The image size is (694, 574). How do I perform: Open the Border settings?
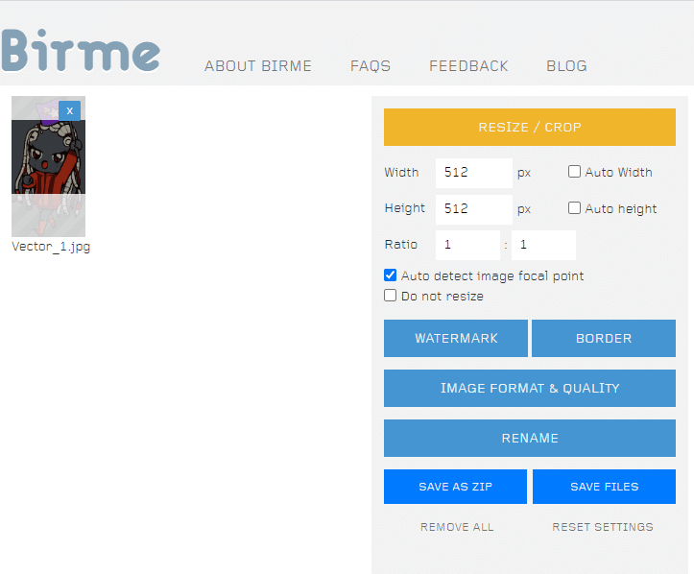pos(604,338)
